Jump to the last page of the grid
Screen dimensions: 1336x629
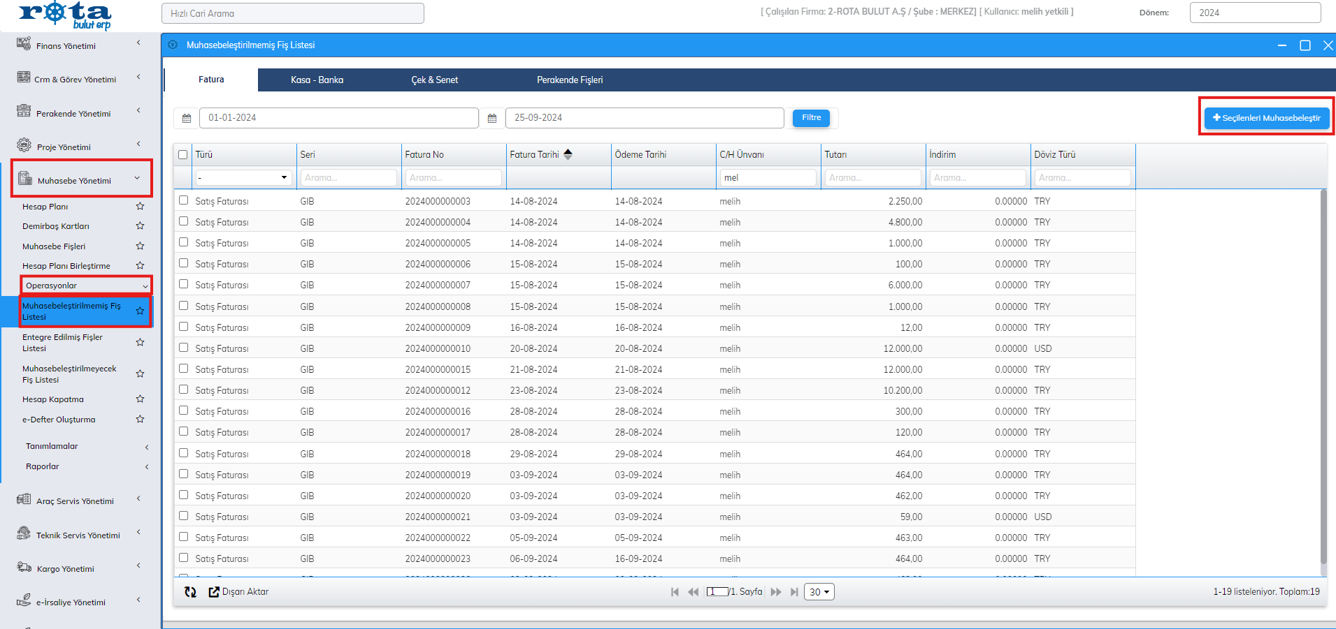(x=794, y=592)
